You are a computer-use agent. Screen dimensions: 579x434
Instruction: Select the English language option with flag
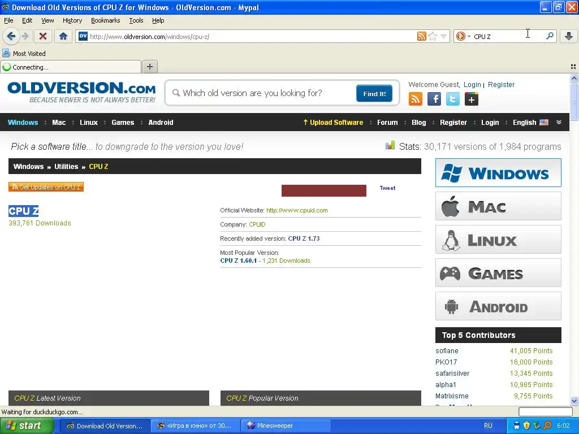tap(530, 122)
